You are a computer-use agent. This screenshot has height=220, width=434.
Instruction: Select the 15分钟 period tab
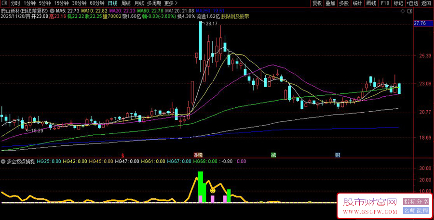[x=61, y=3]
